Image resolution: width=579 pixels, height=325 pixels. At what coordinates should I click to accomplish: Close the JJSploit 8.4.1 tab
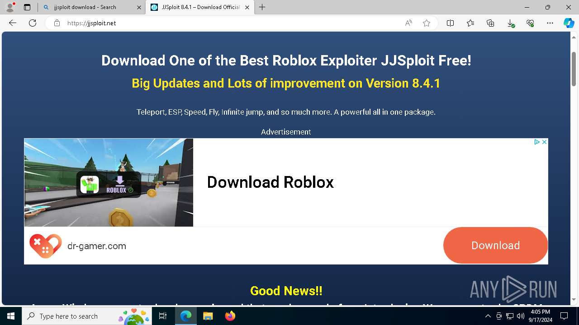(247, 7)
